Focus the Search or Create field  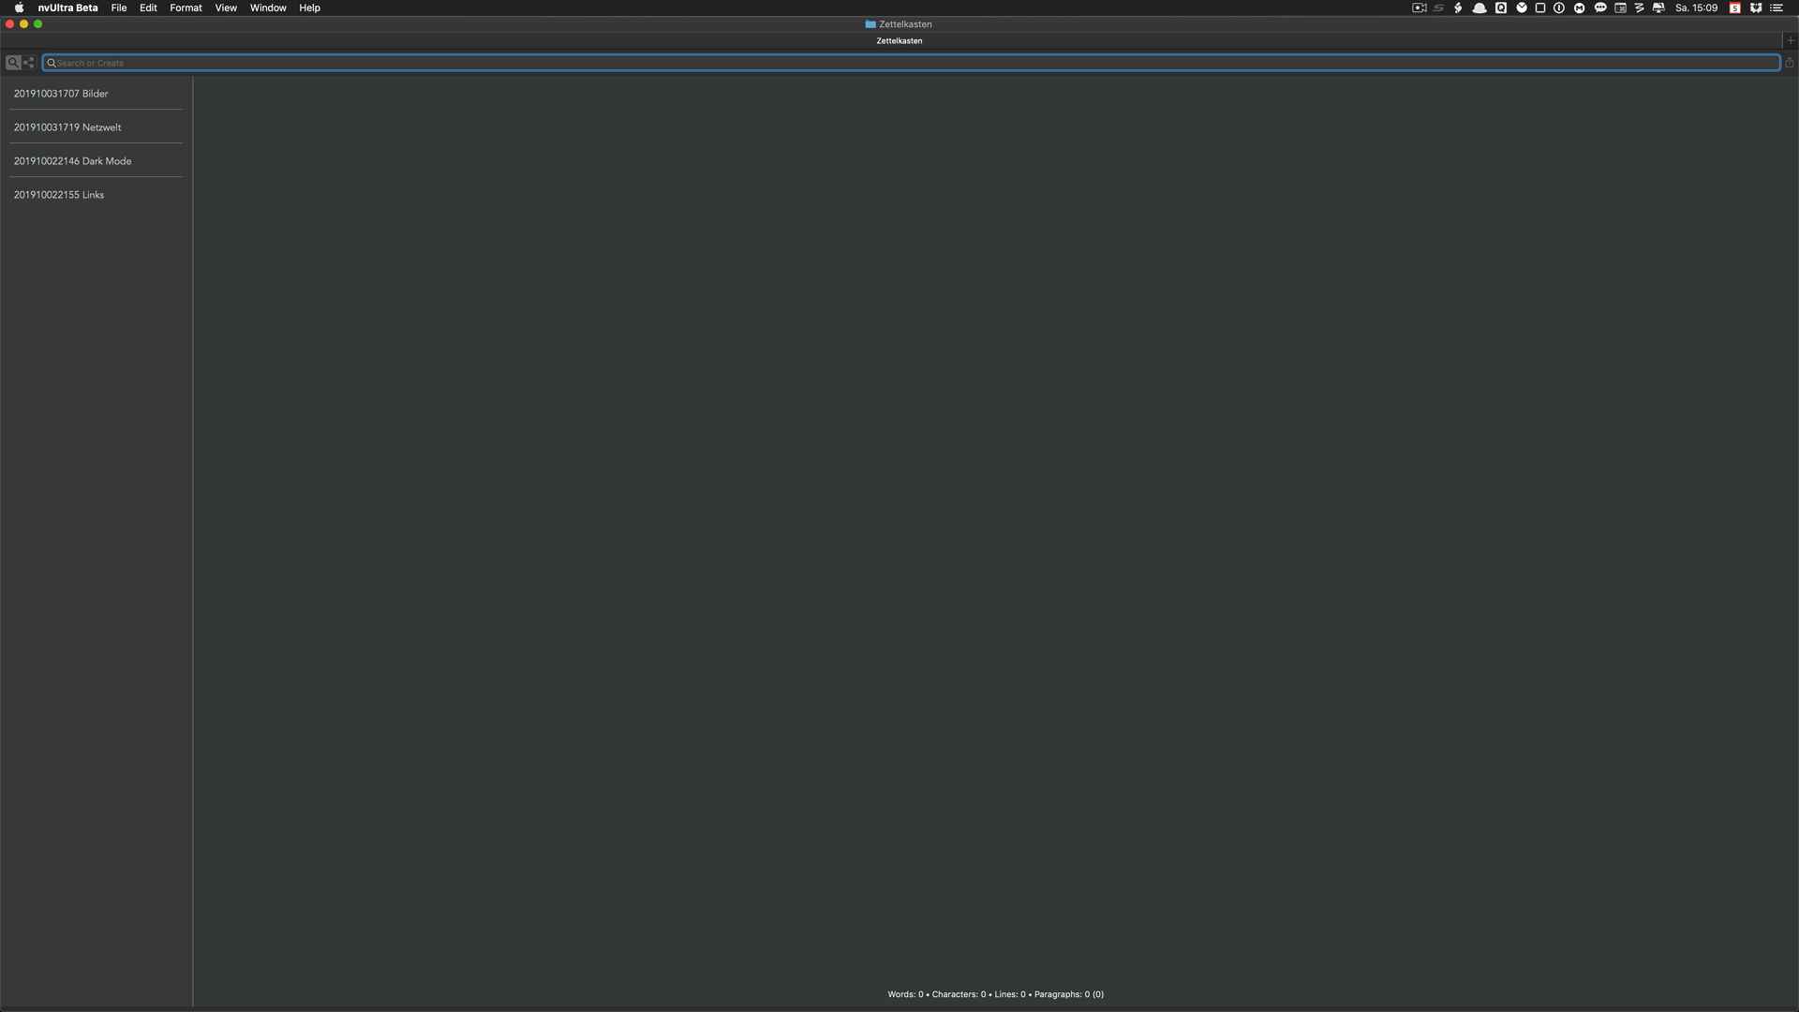pyautogui.click(x=909, y=63)
